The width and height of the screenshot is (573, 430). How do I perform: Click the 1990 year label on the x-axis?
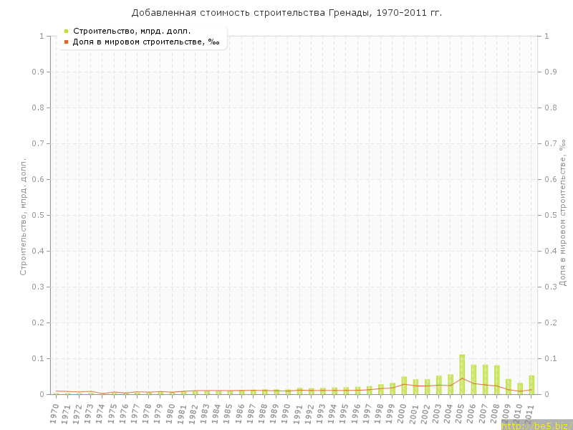pos(286,413)
